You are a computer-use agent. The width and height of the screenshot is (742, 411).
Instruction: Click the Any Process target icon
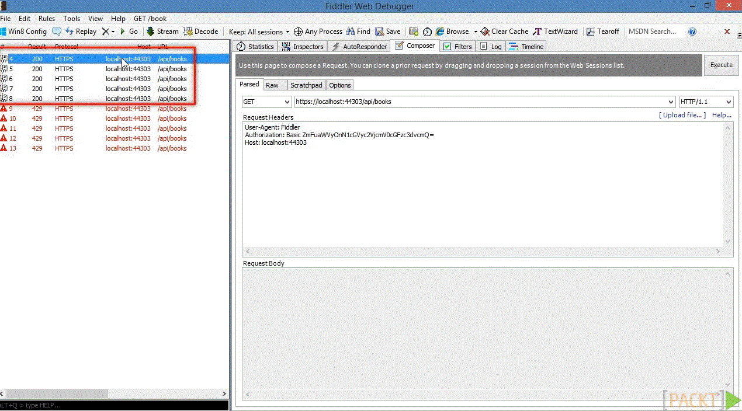298,32
